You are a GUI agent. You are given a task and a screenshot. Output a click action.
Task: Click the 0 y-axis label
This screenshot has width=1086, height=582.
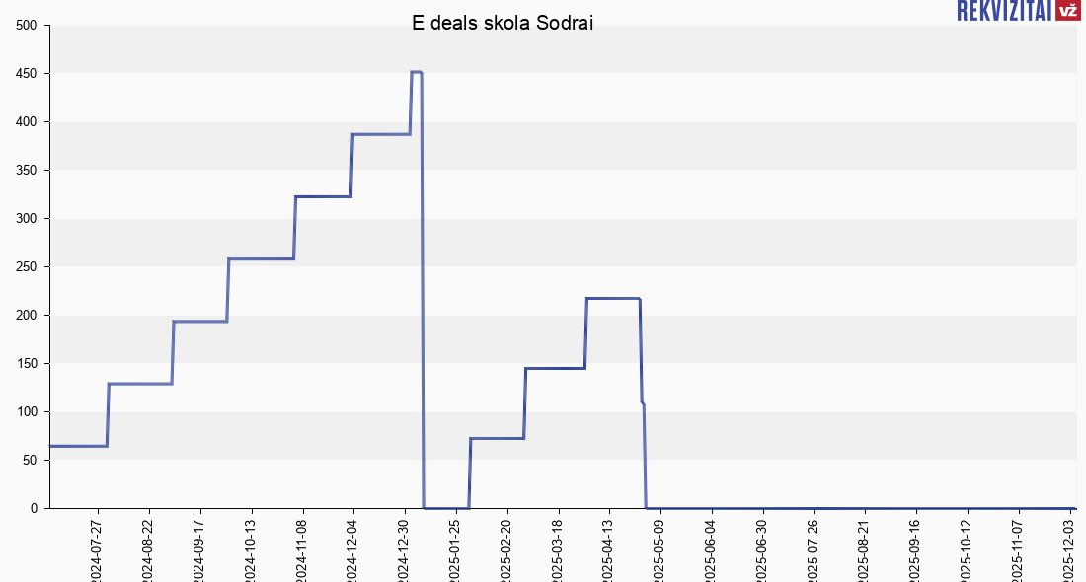pyautogui.click(x=34, y=509)
